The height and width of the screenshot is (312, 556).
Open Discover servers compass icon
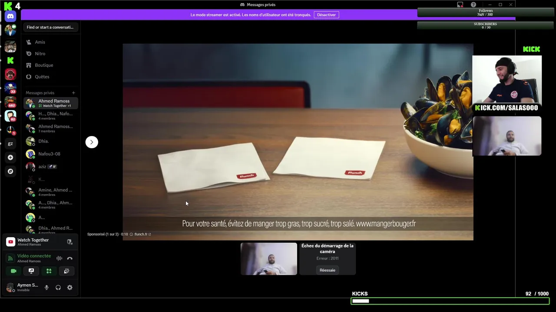pyautogui.click(x=10, y=171)
